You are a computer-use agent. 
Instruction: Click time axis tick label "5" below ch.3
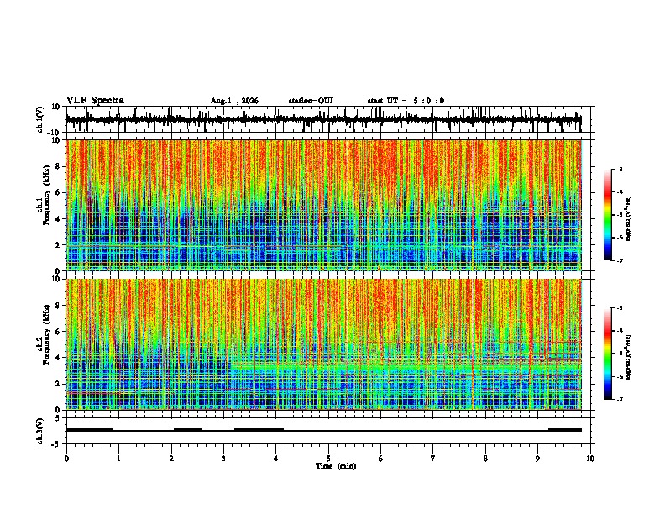pos(328,459)
